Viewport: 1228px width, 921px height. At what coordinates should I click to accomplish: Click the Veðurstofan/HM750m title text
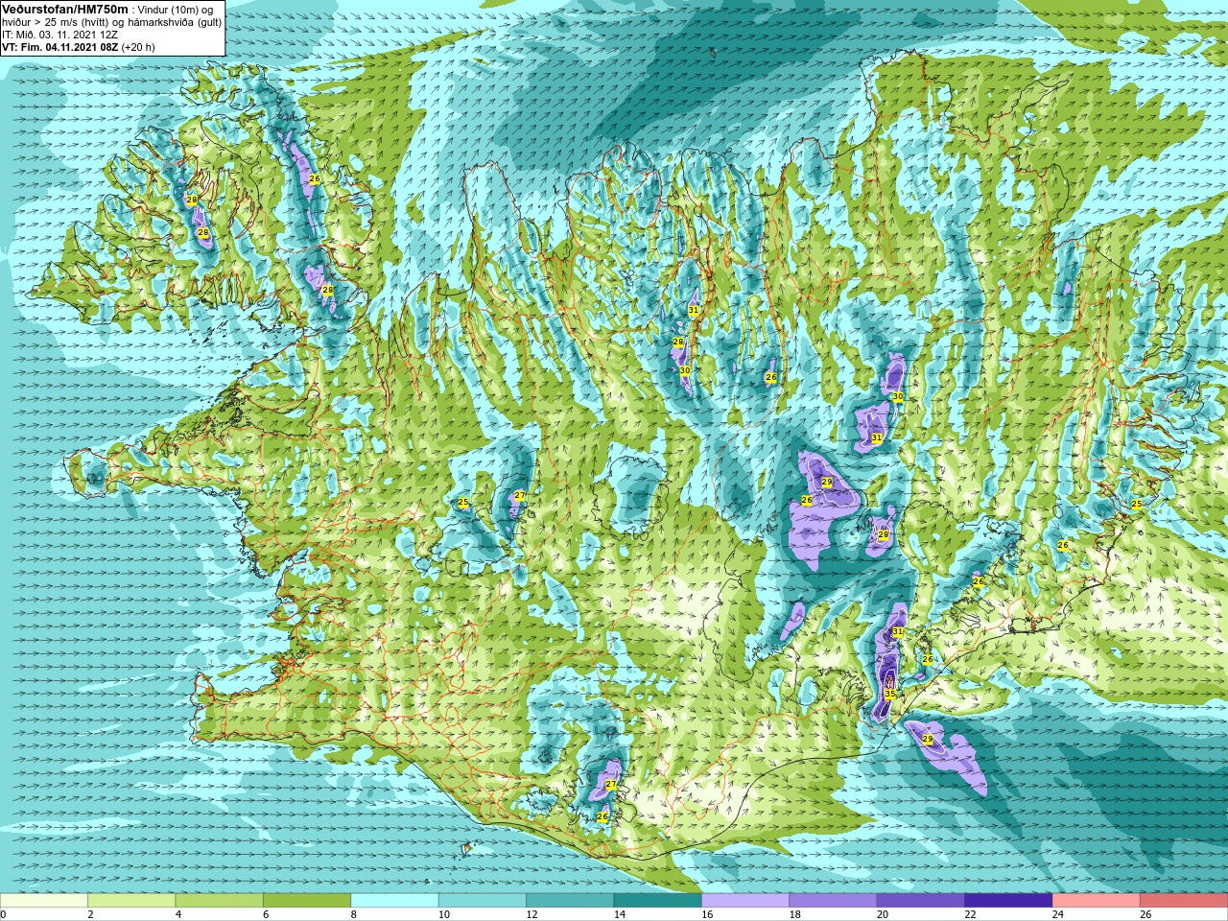[65, 9]
